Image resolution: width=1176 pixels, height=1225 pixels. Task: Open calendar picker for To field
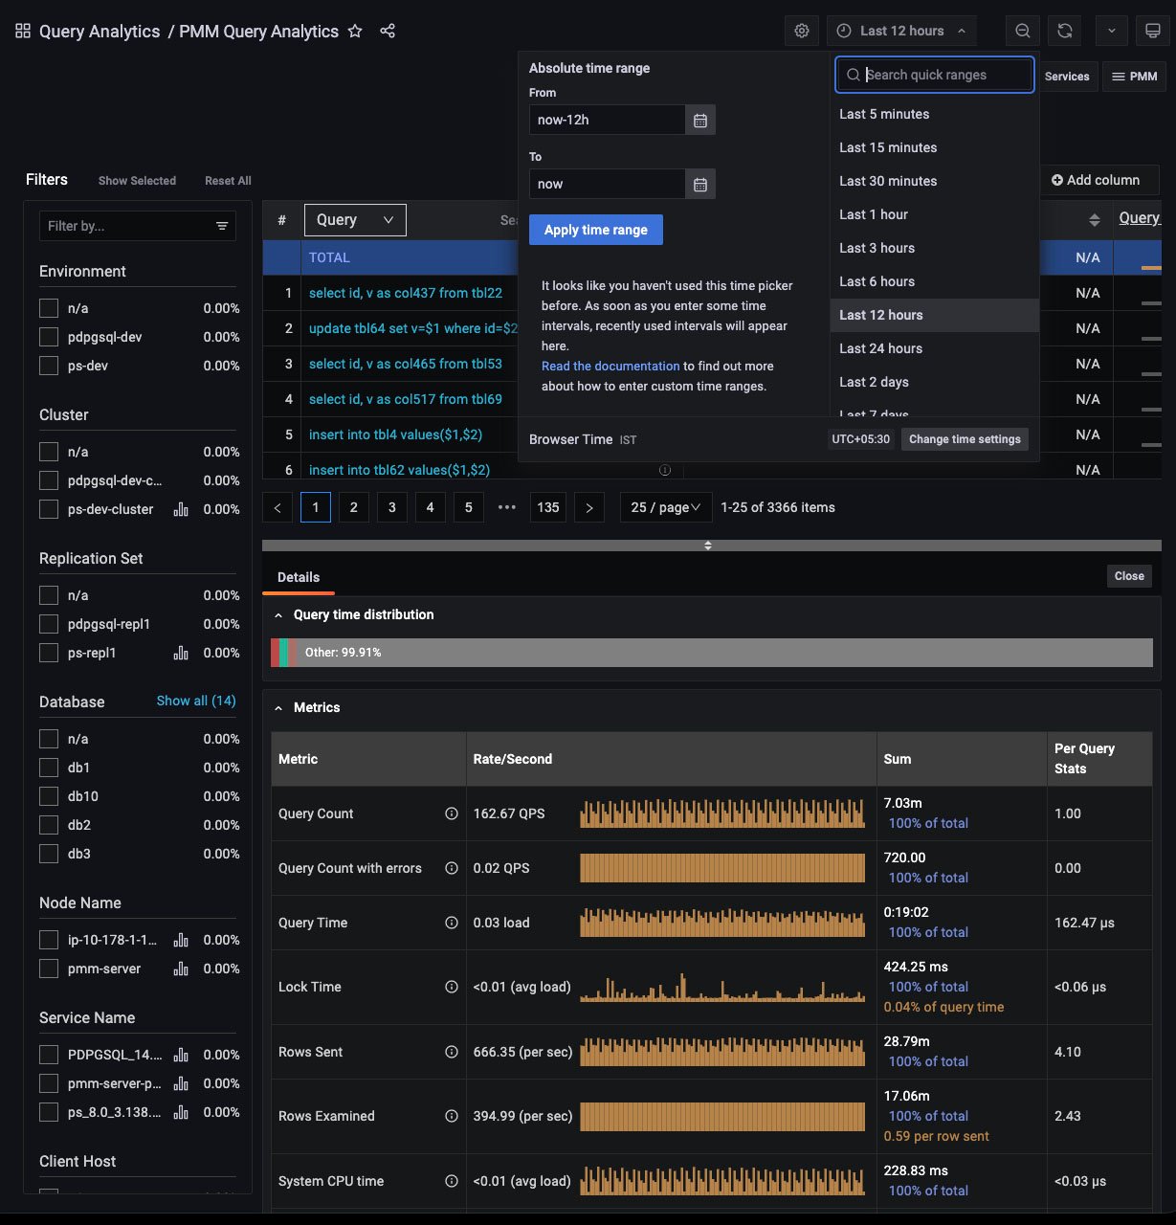[700, 185]
